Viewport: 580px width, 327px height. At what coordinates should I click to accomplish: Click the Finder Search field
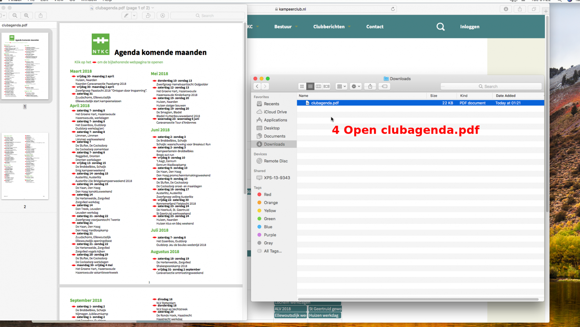point(491,86)
